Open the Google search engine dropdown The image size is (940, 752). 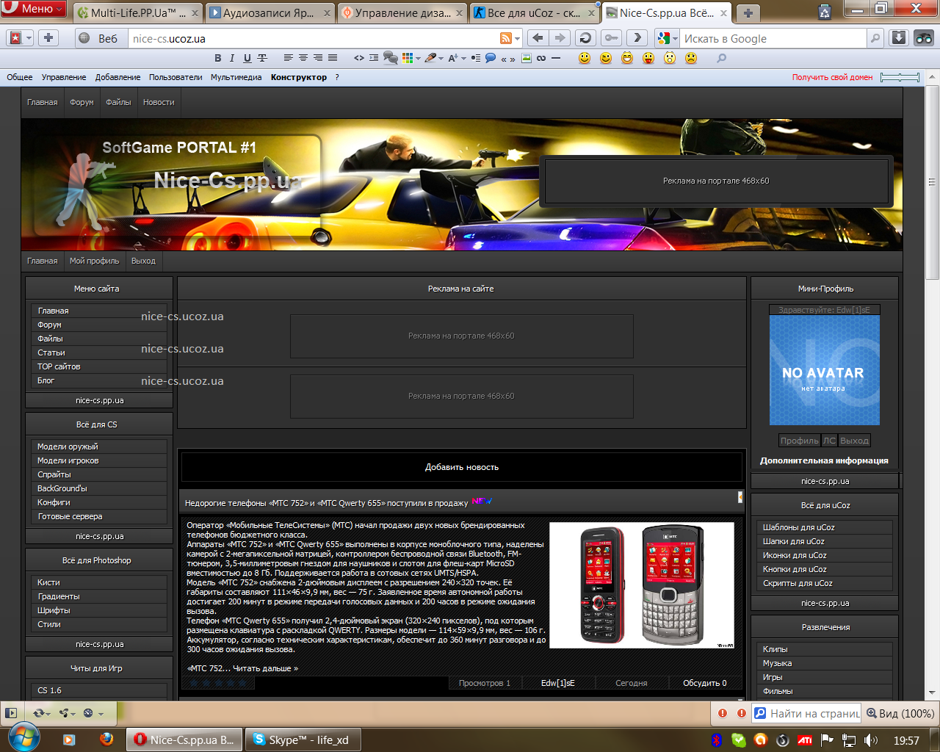668,38
